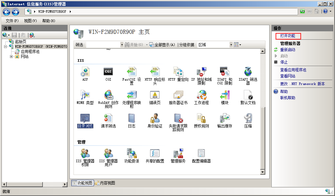
Task: Select the CGI feature icon
Action: point(108,72)
